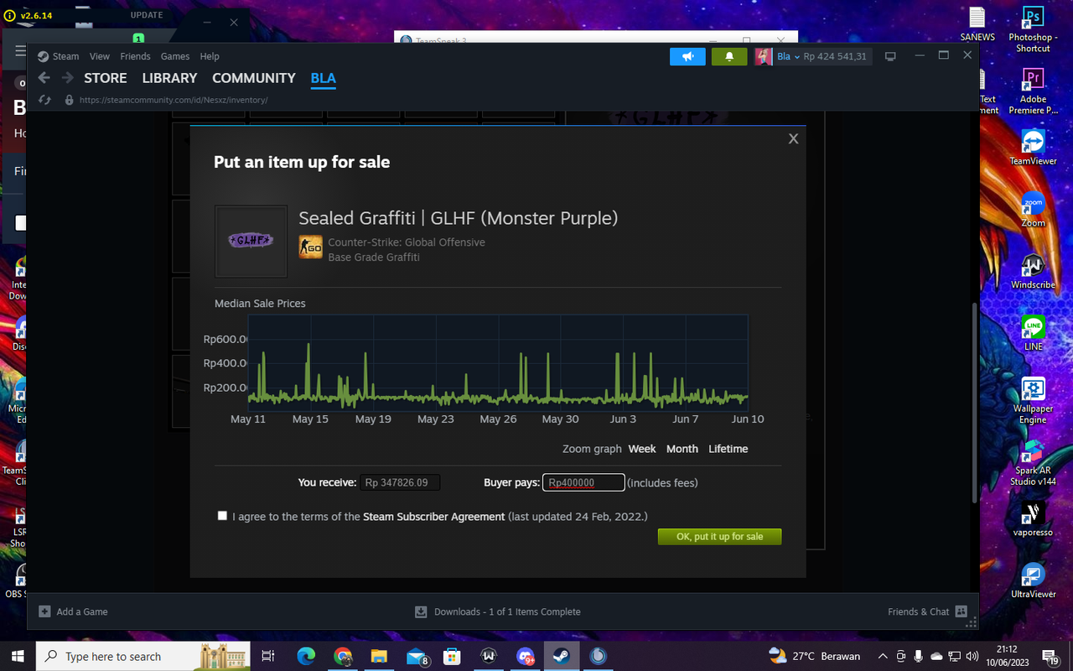1073x671 pixels.
Task: Open Friends & Chat
Action: click(928, 611)
